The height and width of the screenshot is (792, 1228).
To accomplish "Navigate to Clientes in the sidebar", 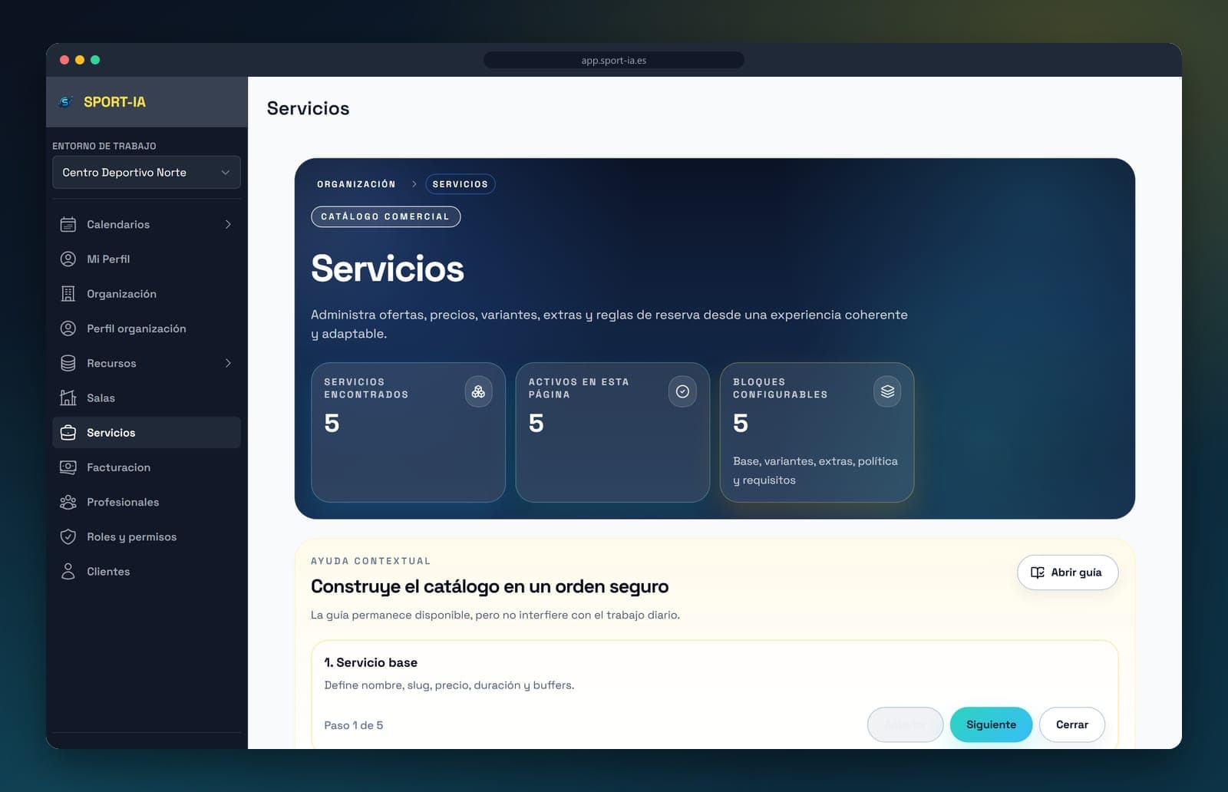I will pyautogui.click(x=146, y=572).
